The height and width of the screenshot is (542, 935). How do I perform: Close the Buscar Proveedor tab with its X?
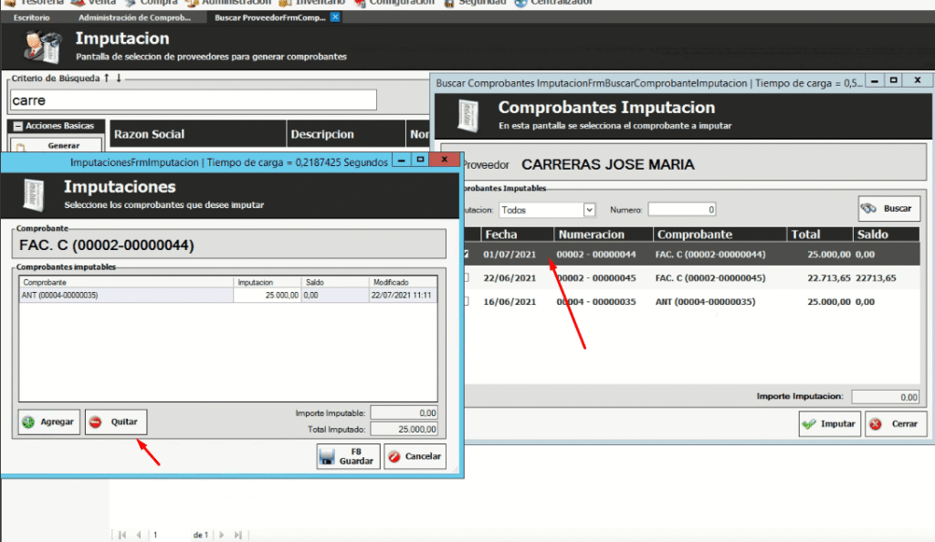coord(335,17)
